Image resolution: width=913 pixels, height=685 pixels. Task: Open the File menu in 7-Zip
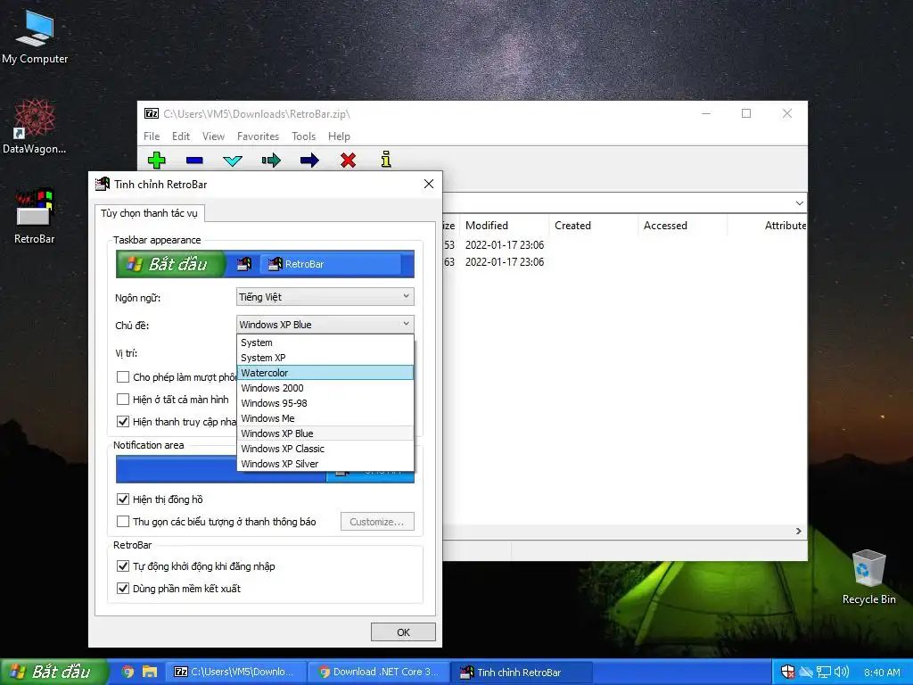pos(152,136)
